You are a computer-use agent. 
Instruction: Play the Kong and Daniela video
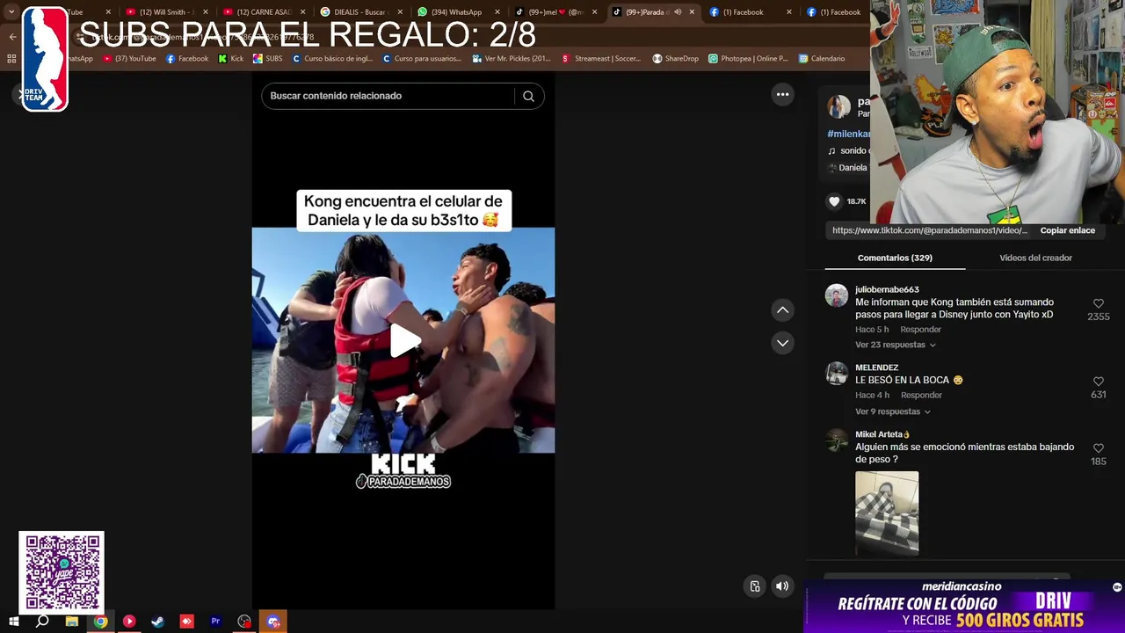click(403, 341)
